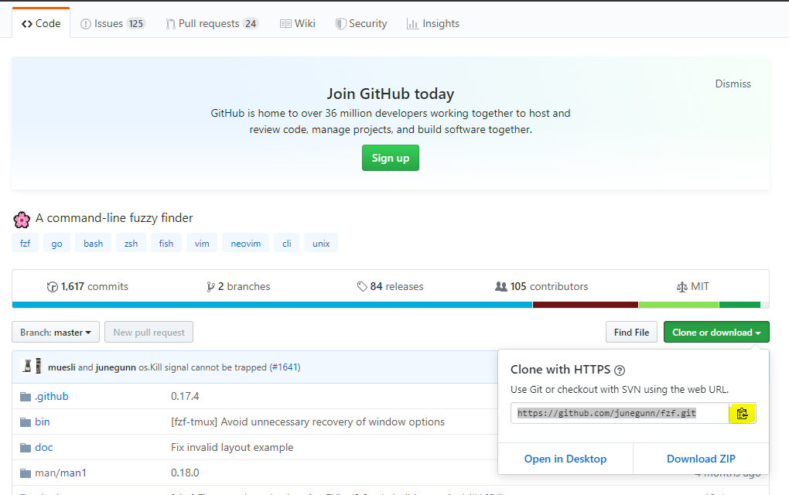
Task: Open the man/man1 folder link
Action: click(60, 473)
